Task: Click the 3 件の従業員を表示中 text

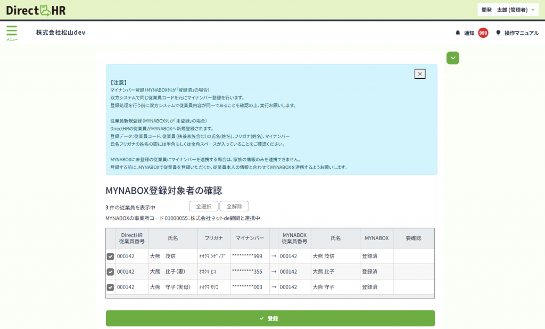Action: [130, 207]
